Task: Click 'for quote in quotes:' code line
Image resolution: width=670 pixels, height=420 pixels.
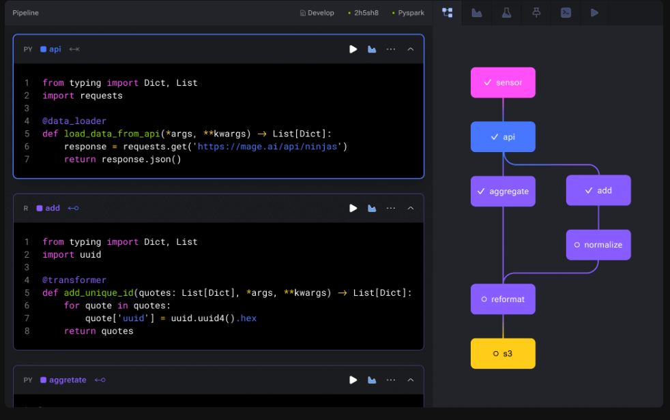Action: (117, 305)
